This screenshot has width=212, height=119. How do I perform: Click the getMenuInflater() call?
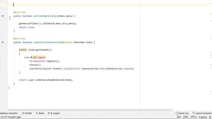click(x=30, y=23)
